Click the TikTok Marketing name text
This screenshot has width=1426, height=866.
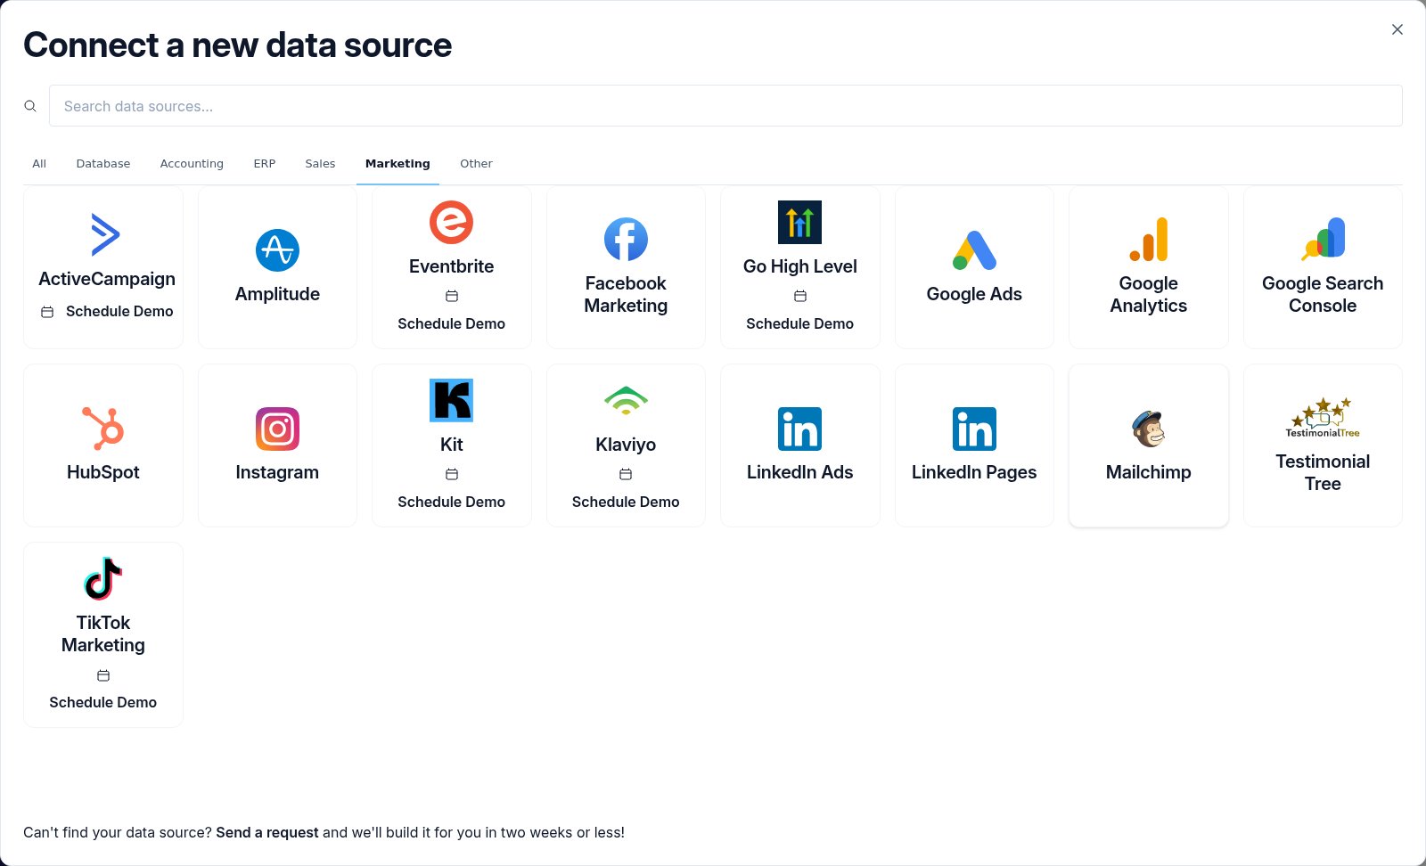pyautogui.click(x=103, y=633)
